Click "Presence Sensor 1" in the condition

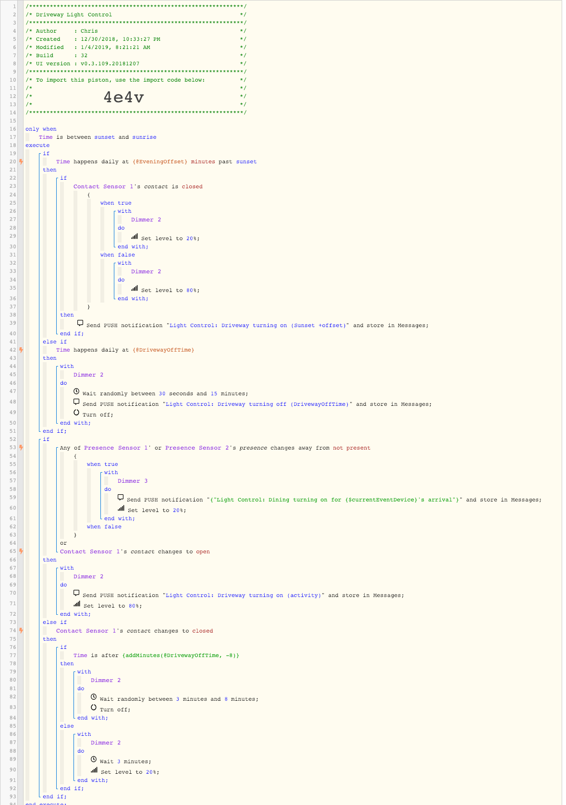pyautogui.click(x=116, y=448)
